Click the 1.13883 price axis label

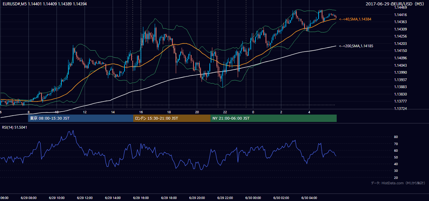tap(400, 87)
